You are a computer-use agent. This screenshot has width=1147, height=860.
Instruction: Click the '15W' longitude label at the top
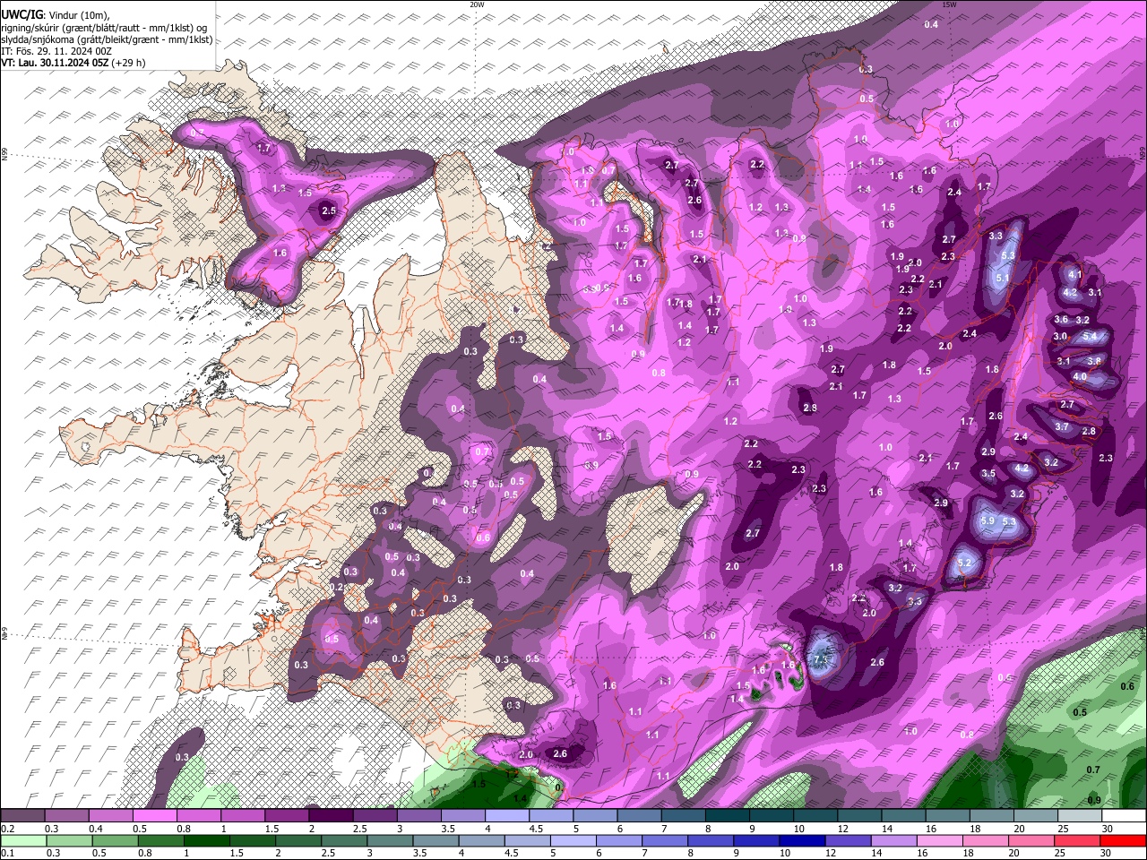[x=949, y=4]
